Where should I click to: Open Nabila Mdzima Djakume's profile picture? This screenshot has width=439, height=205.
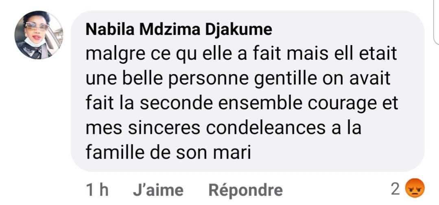[39, 35]
